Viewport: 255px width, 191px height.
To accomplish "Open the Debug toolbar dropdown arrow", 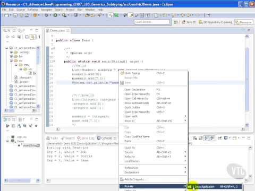I will point(50,15).
